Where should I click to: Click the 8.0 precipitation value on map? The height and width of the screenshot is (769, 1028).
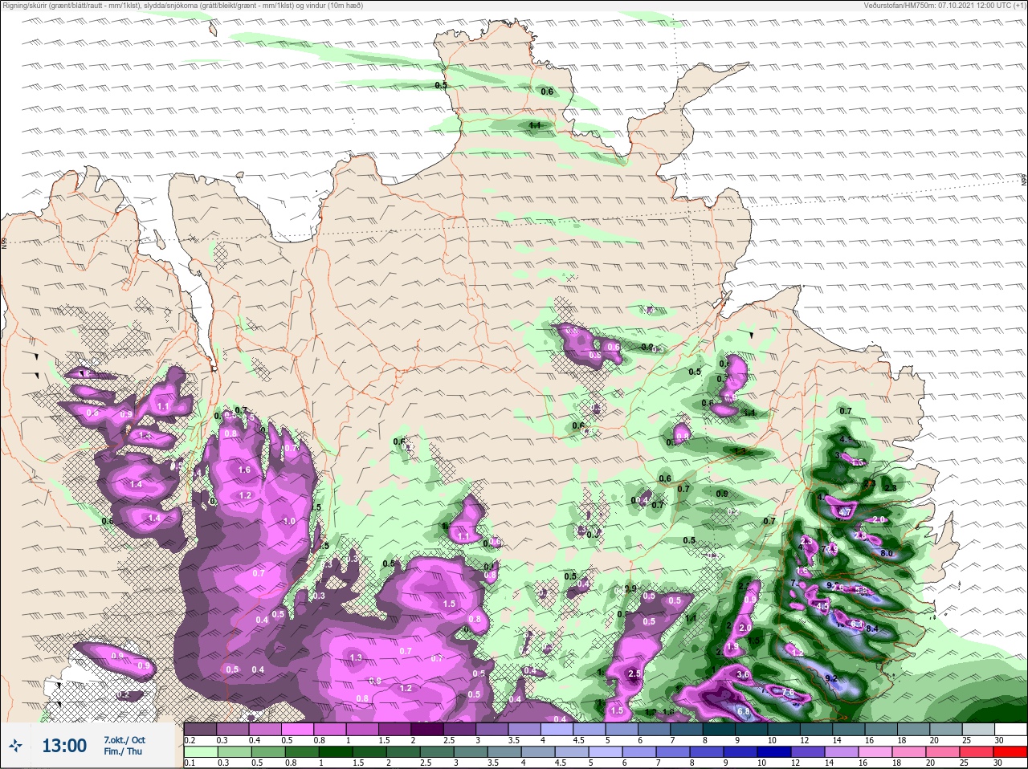pos(887,554)
